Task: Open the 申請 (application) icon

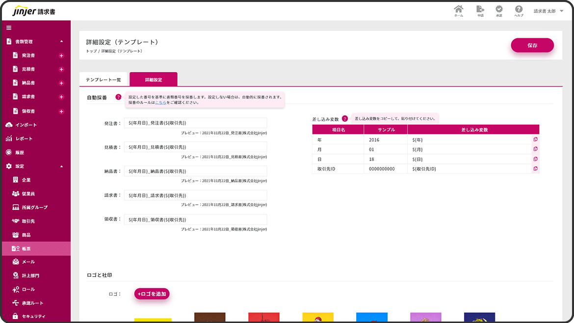Action: point(480,10)
